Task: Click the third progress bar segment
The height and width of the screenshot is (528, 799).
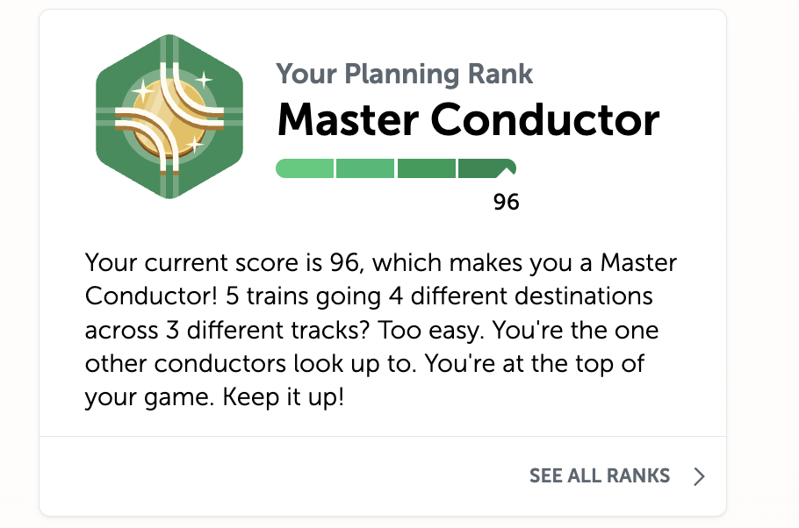Action: tap(427, 168)
